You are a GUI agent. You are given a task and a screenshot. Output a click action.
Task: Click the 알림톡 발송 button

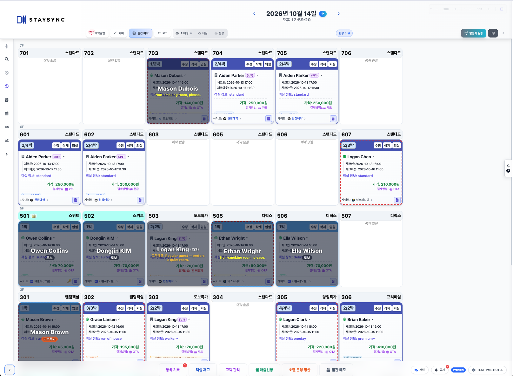click(474, 33)
